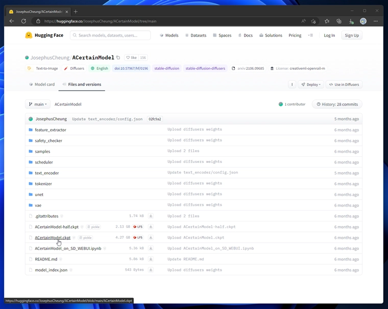Screen dimensions: 388x309
Task: Open the ACertainModel.ckpt file link
Action: (53, 238)
